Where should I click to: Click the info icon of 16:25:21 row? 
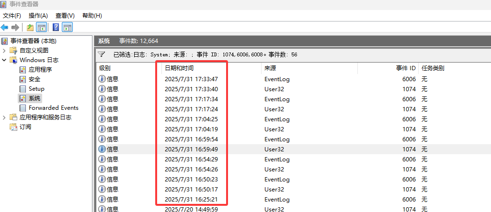pos(102,199)
